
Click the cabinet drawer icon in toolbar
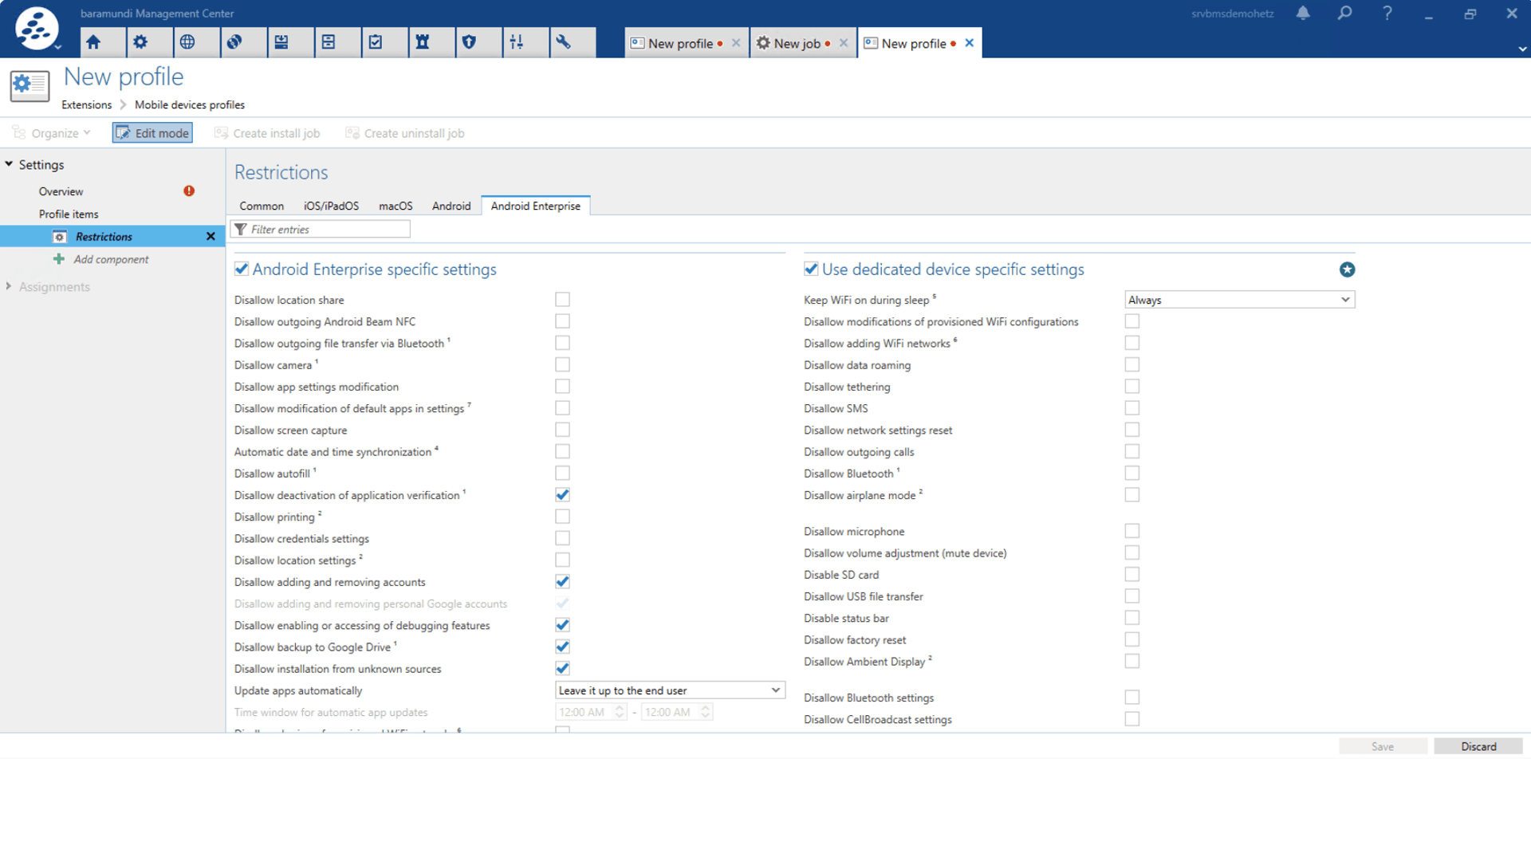(329, 42)
